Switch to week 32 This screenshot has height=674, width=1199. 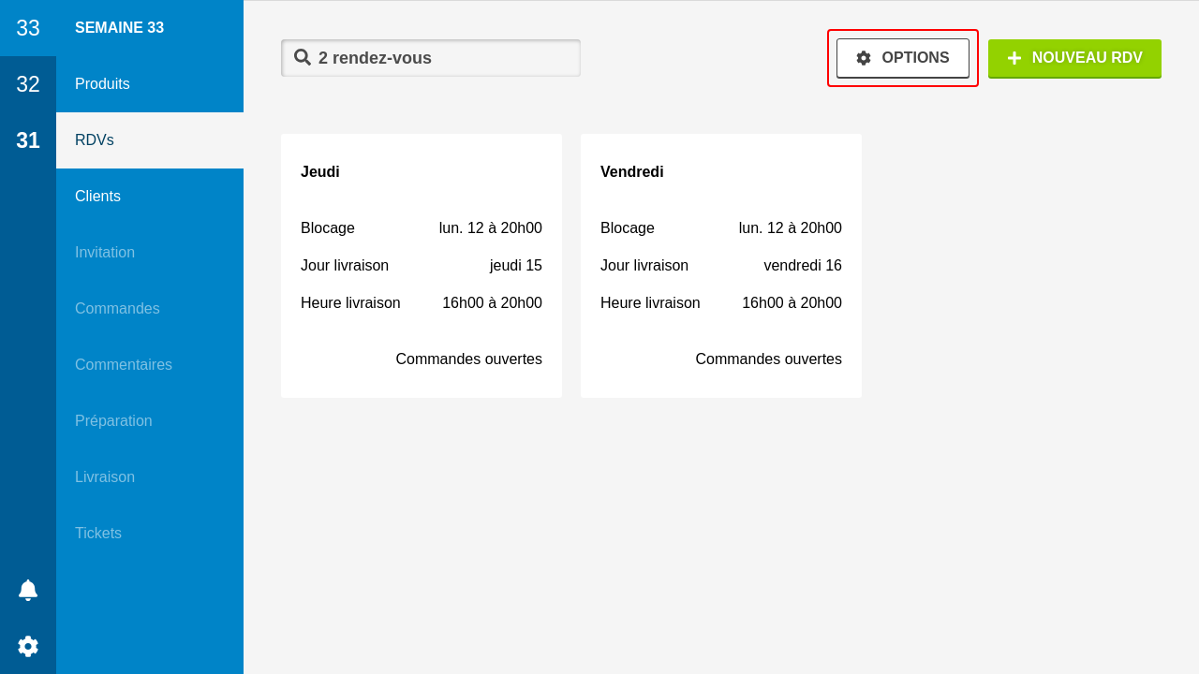[x=28, y=84]
